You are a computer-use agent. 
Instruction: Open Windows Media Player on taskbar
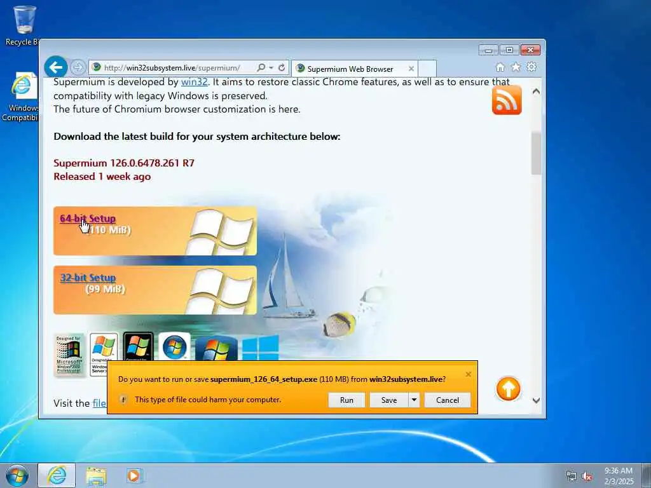pyautogui.click(x=134, y=475)
